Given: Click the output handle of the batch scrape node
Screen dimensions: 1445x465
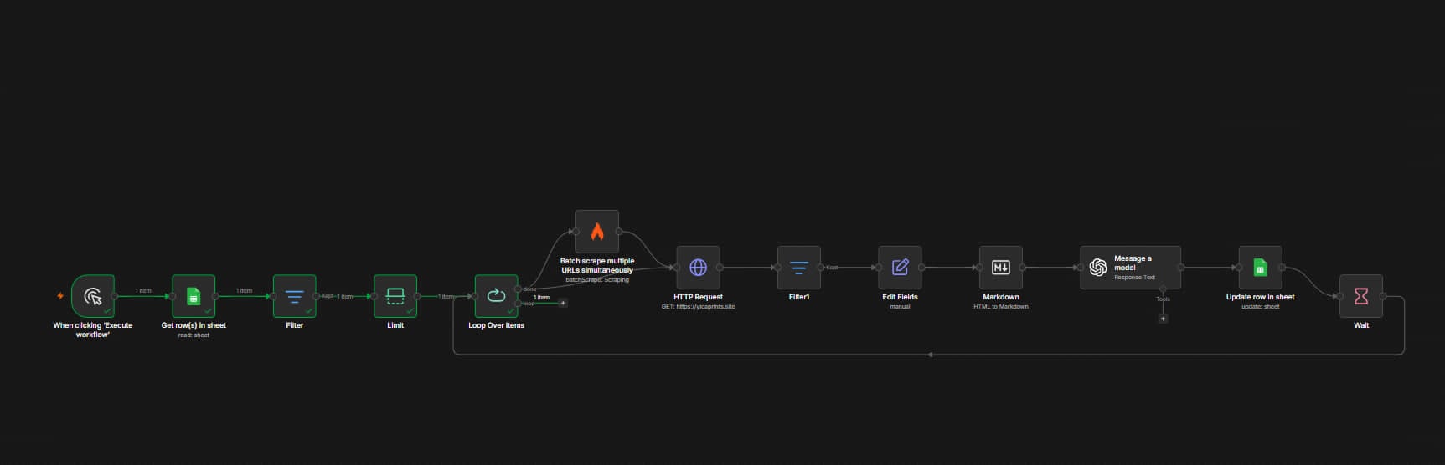Looking at the screenshot, I should coord(619,232).
